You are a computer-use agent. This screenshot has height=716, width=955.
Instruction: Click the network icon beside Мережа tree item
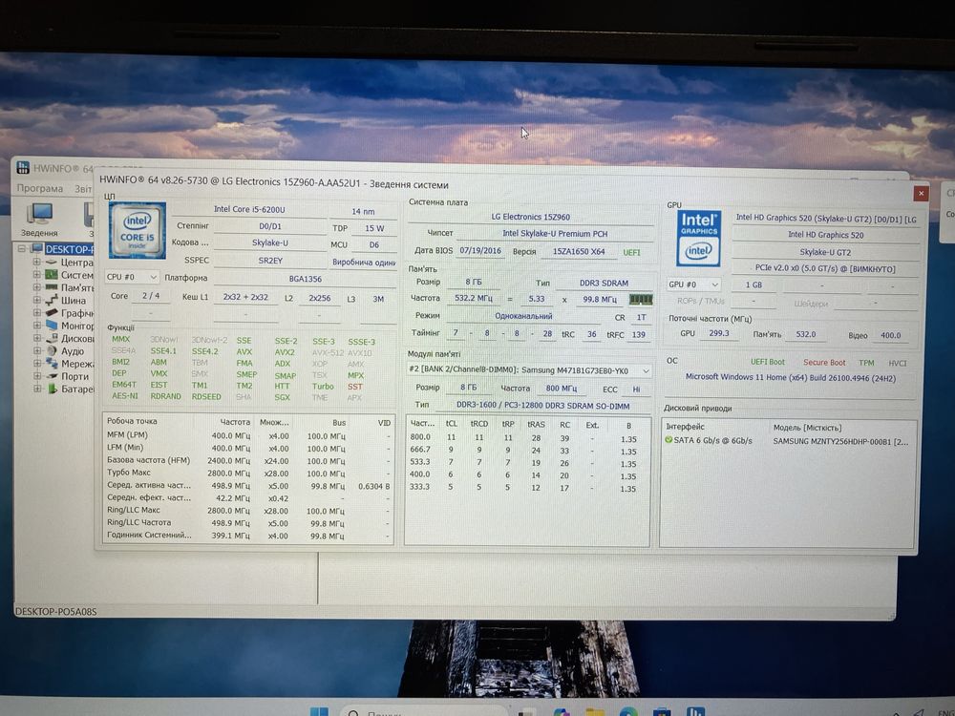tap(52, 364)
